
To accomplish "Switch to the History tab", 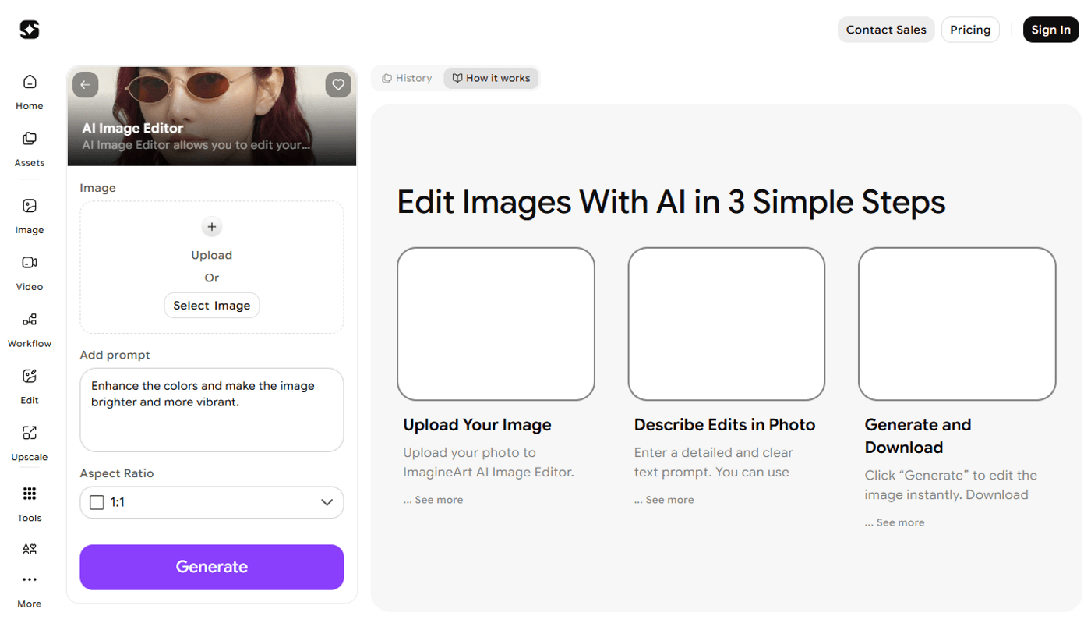I will click(x=407, y=78).
